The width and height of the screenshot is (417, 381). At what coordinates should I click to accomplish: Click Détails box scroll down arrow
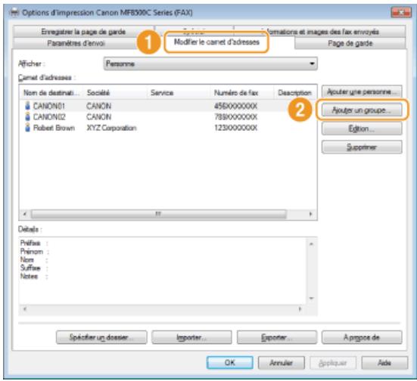pyautogui.click(x=311, y=298)
